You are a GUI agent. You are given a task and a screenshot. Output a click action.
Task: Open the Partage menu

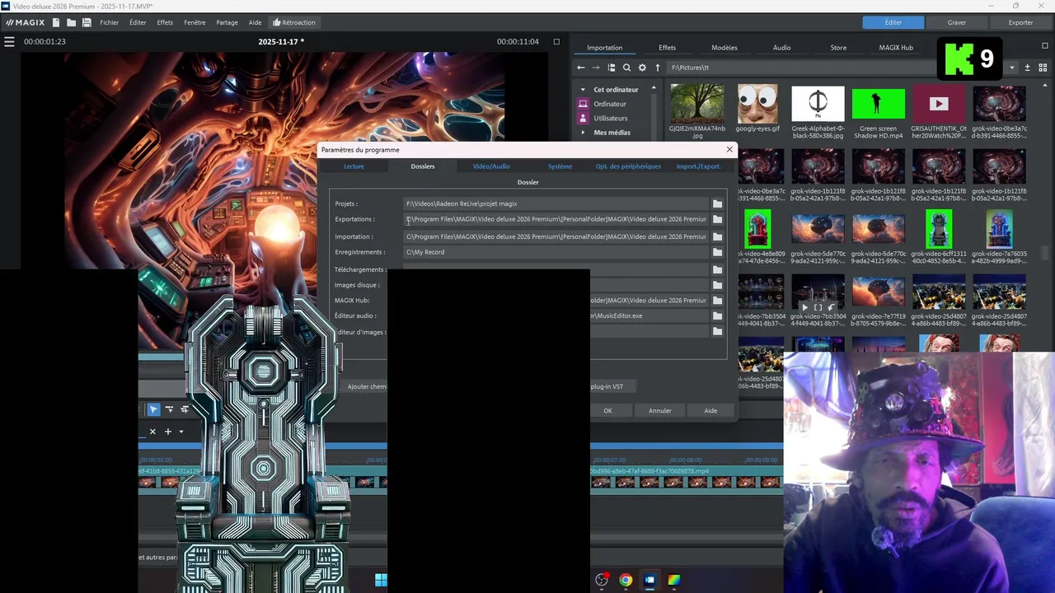(227, 22)
